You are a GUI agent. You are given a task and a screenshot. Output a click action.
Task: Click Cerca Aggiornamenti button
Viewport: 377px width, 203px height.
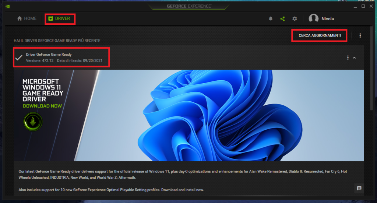click(320, 35)
